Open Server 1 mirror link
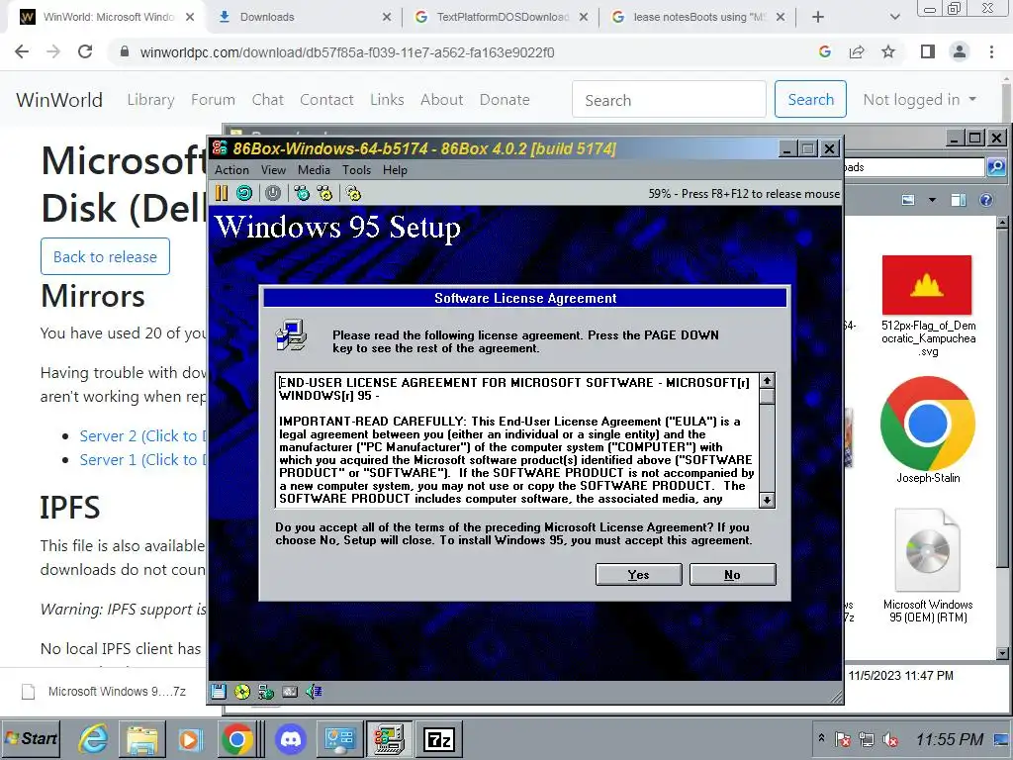 click(142, 460)
